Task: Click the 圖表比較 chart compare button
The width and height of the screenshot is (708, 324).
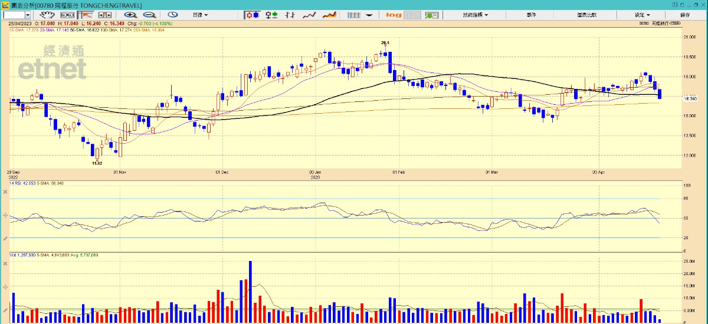Action: point(586,15)
